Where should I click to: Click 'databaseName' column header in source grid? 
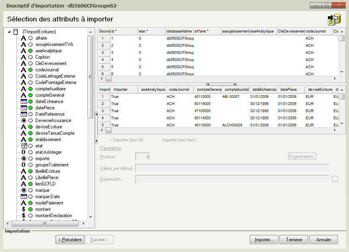(179, 32)
